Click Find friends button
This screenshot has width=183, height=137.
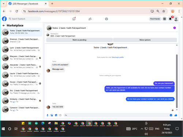pos(155,19)
